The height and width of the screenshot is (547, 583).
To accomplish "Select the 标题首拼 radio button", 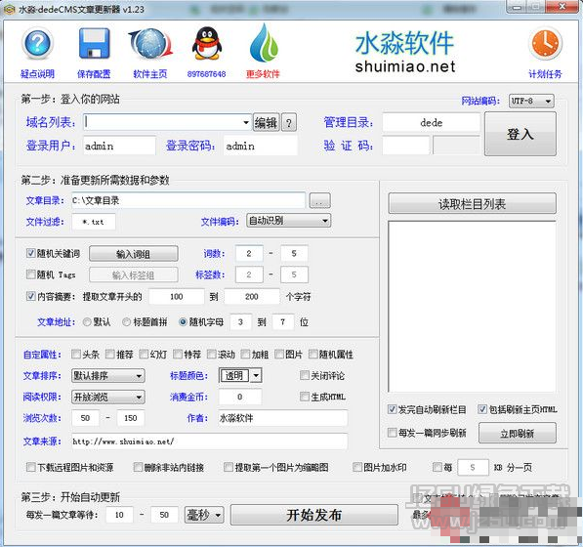I will (126, 322).
